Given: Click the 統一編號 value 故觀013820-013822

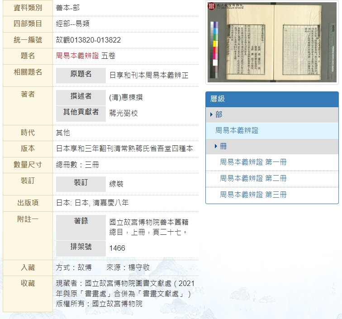Looking at the screenshot, I should pos(88,40).
